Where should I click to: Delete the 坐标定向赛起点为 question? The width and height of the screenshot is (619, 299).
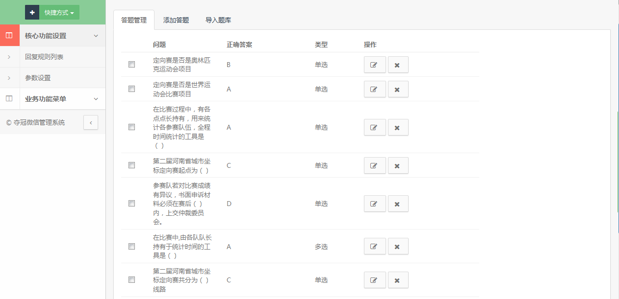click(398, 165)
